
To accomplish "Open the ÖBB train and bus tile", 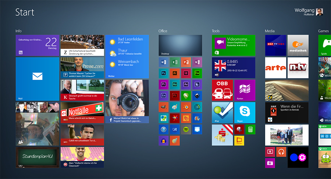I will [x=222, y=90].
